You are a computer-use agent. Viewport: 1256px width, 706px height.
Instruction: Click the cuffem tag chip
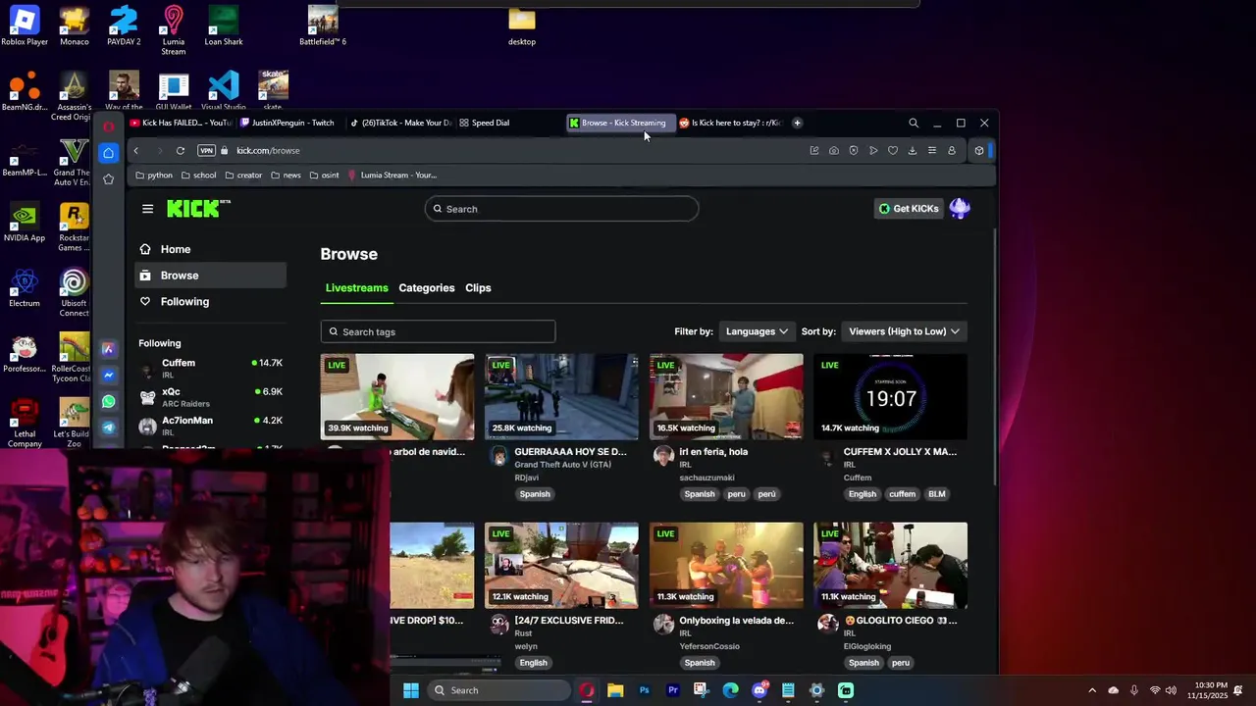pyautogui.click(x=902, y=494)
